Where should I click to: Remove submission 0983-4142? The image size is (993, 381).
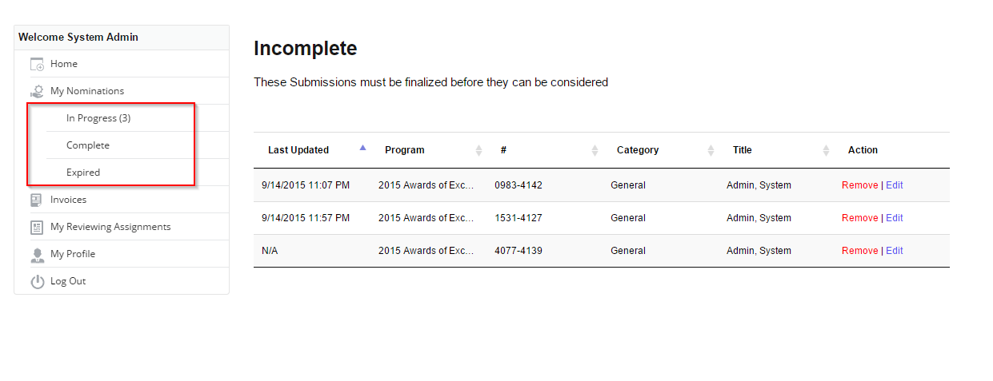(x=859, y=185)
